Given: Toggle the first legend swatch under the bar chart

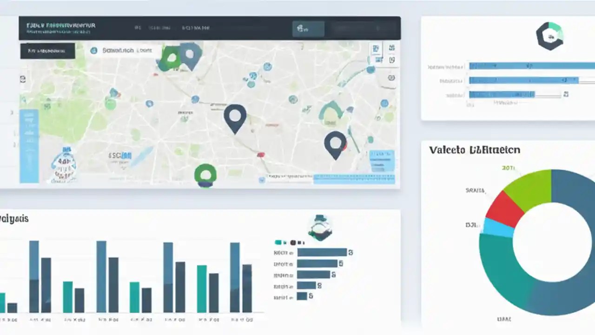Looking at the screenshot, I should [278, 242].
